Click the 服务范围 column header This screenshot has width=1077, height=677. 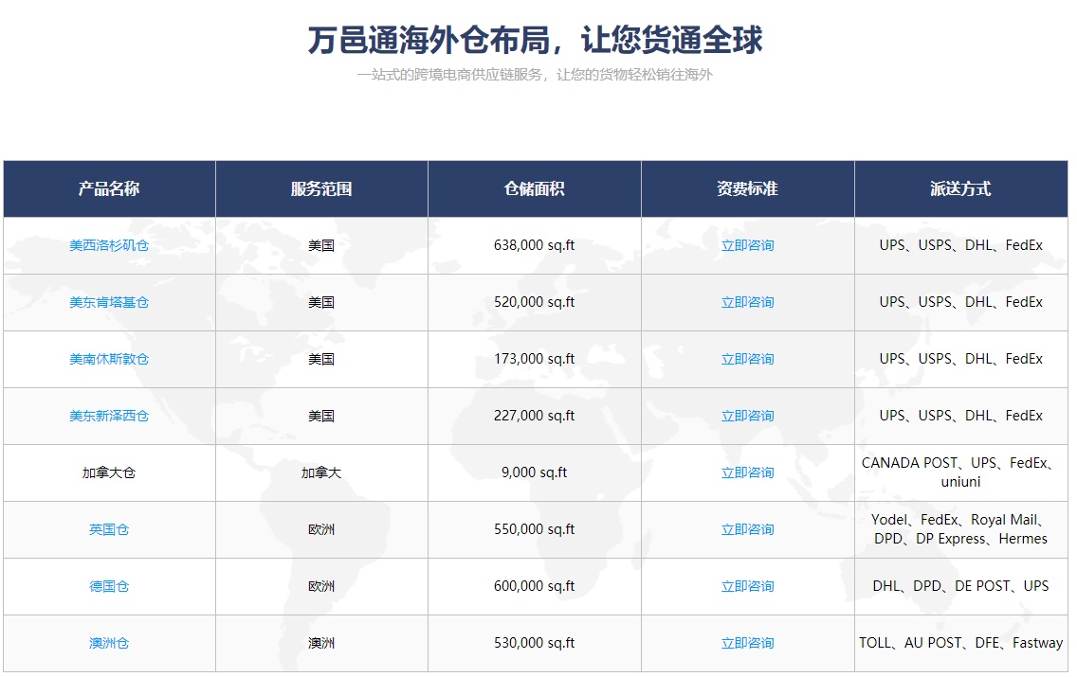tap(321, 188)
